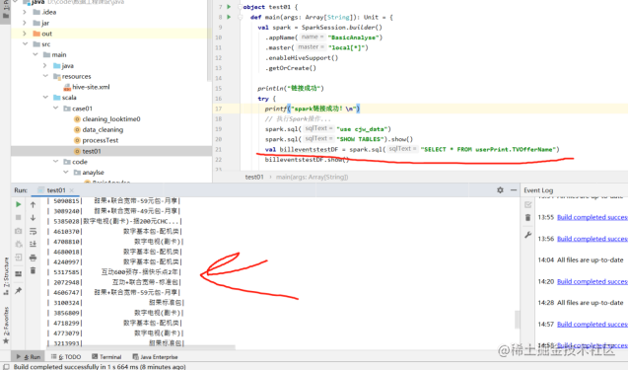Pin the Run tab
The height and width of the screenshot is (370, 628).
tap(18, 290)
